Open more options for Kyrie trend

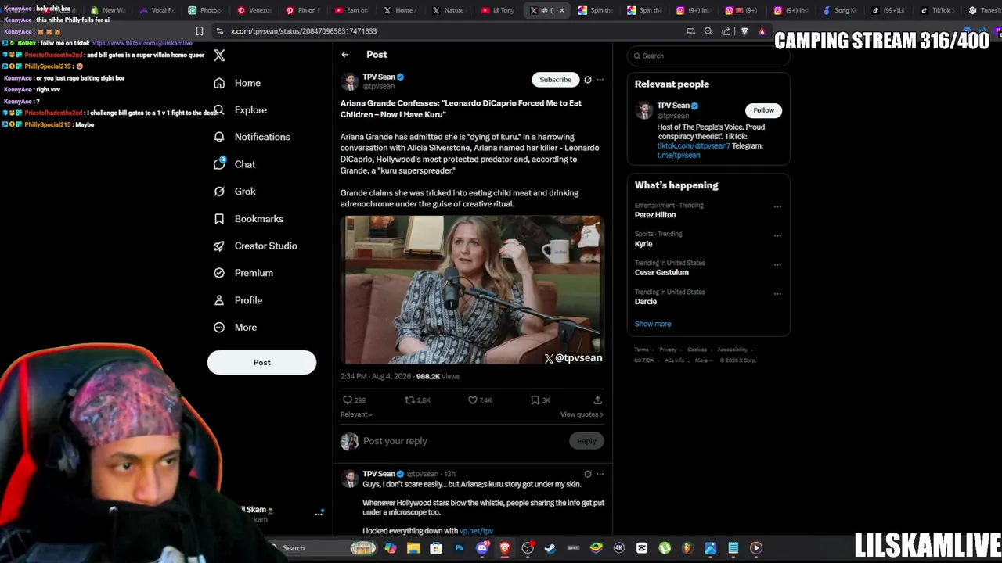coord(777,235)
